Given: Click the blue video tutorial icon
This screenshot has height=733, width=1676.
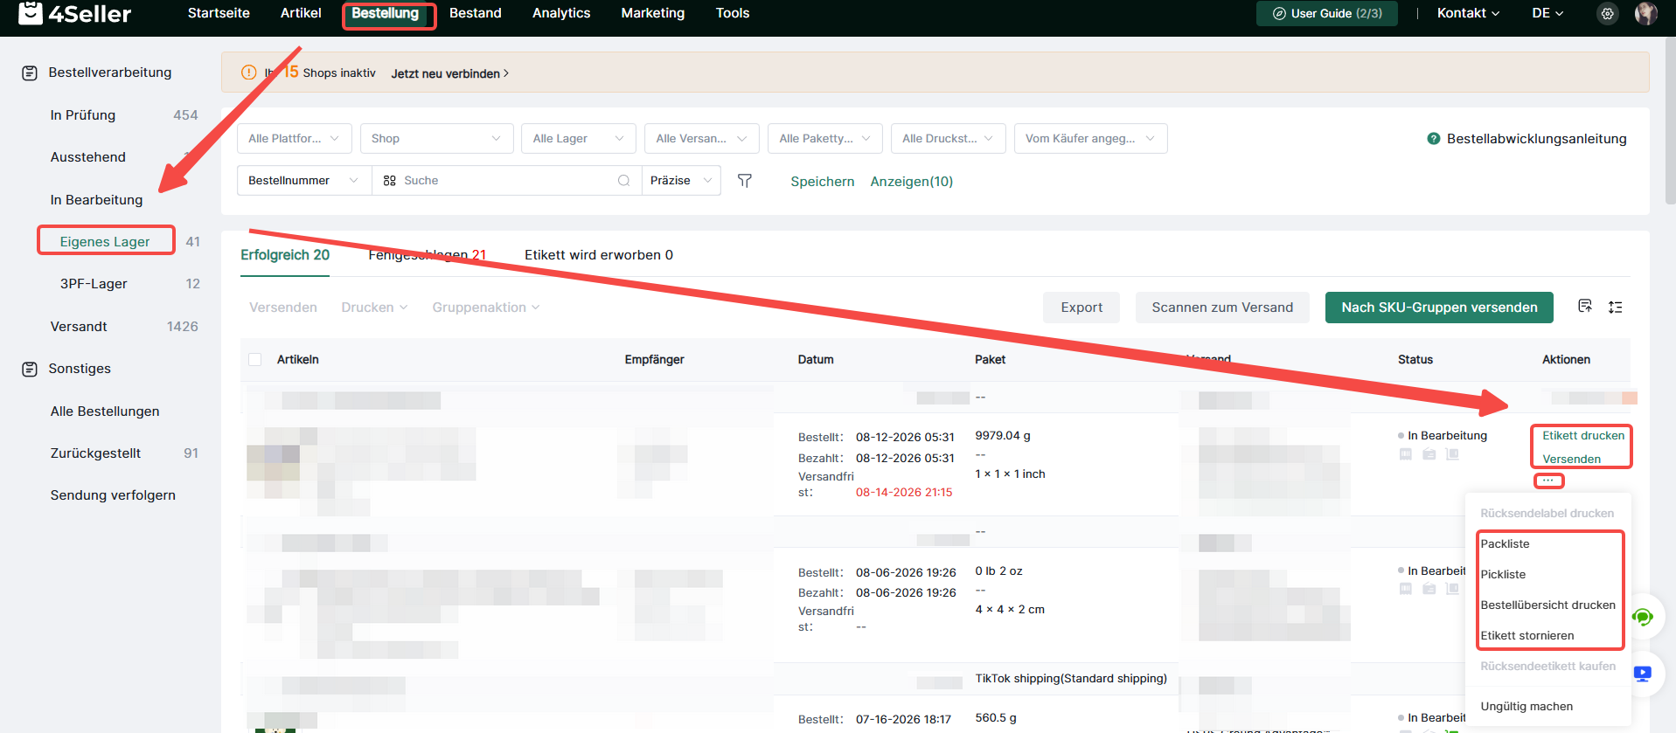Looking at the screenshot, I should (1643, 674).
